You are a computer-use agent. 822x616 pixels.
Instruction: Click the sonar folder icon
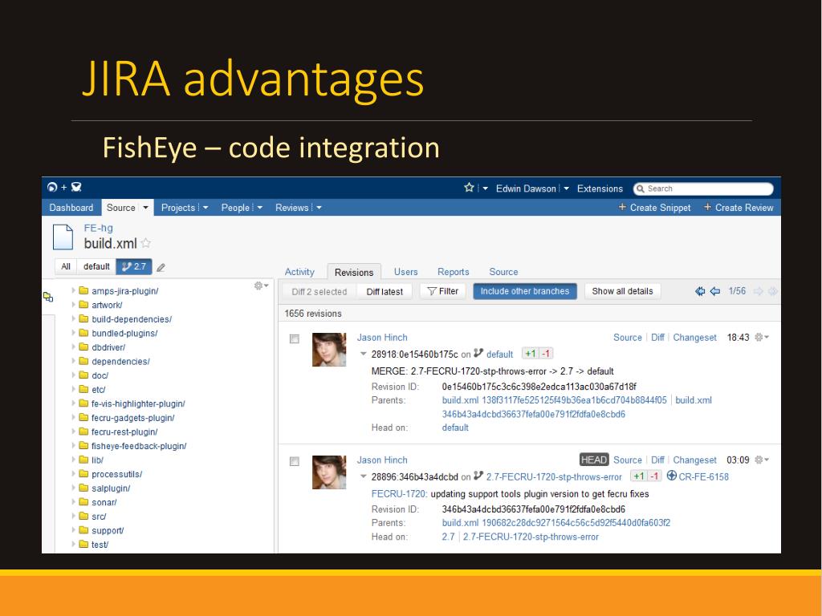83,502
